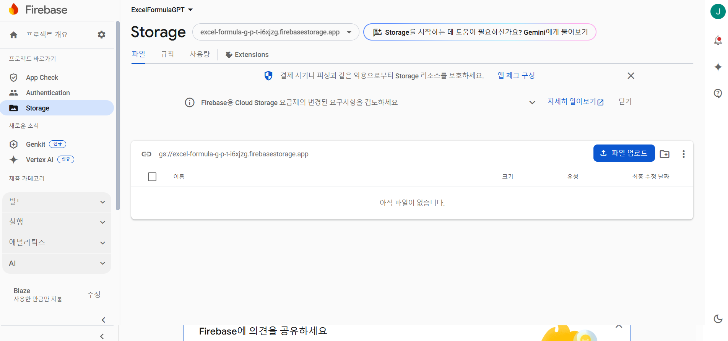Copy bucket link icon
728x341 pixels.
coord(146,154)
